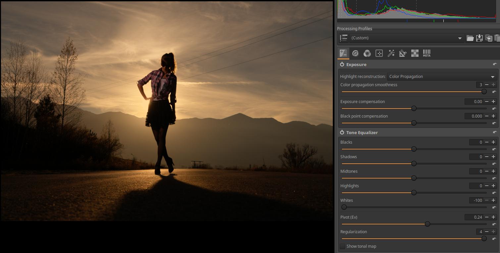Save current processing profile
This screenshot has width=500, height=253.
[x=479, y=38]
